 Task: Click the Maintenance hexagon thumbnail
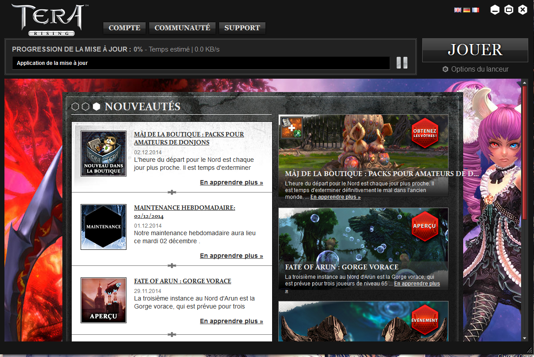pyautogui.click(x=103, y=227)
